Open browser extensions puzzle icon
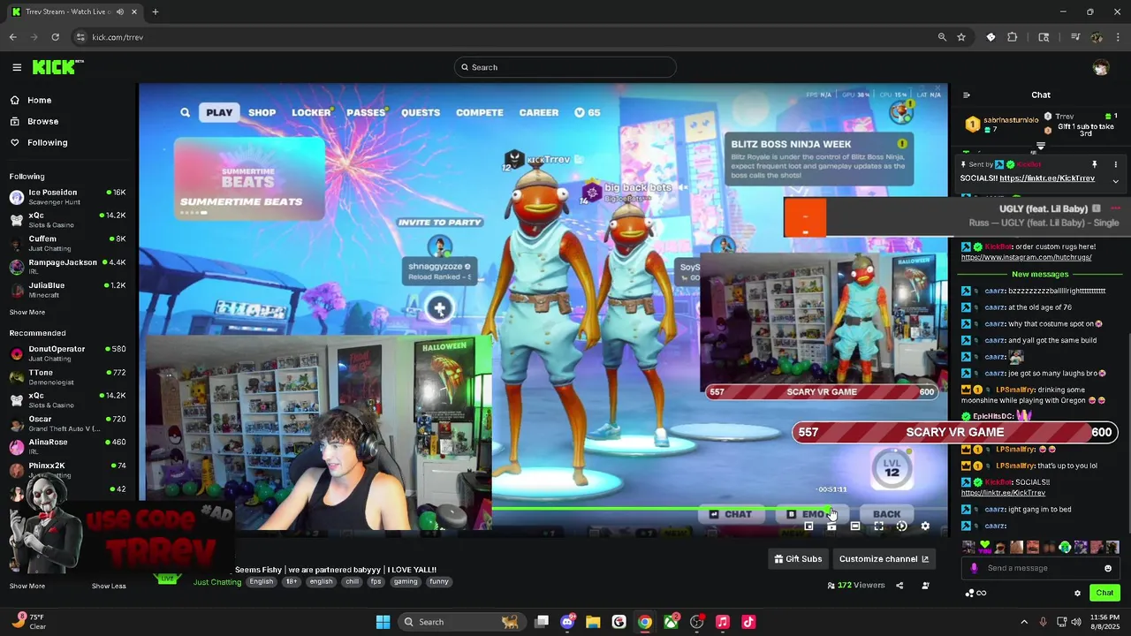1131x636 pixels. (x=1013, y=37)
